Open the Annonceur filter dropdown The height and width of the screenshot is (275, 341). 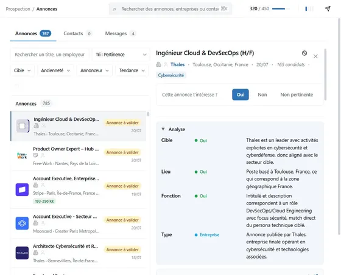click(x=94, y=70)
